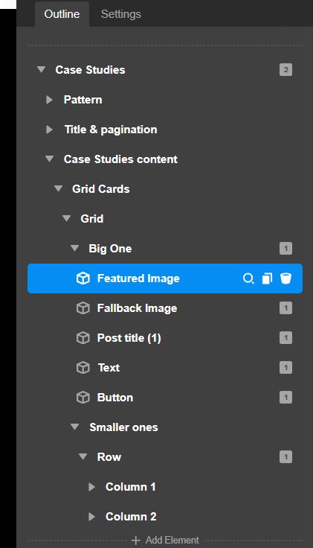Click the cube icon next to Button
The image size is (313, 548).
click(x=83, y=398)
